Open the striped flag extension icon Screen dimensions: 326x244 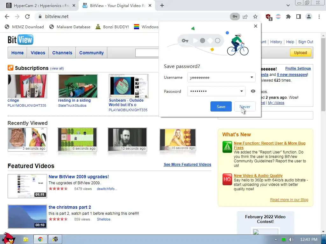pyautogui.click(x=278, y=17)
